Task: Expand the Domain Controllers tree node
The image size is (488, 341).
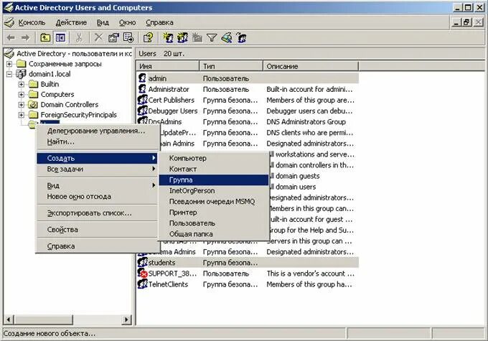Action: pos(21,105)
